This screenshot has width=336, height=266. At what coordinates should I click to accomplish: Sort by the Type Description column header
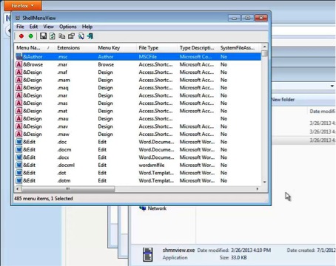tap(198, 48)
